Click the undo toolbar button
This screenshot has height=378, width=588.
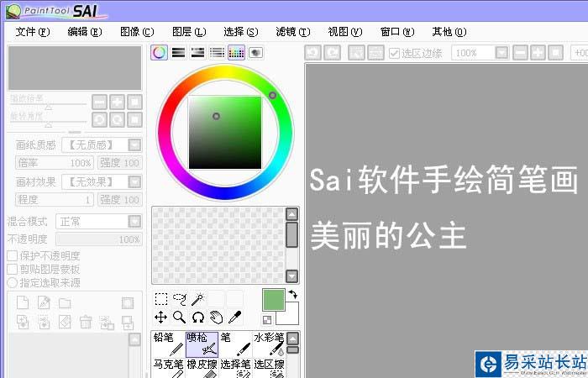312,53
